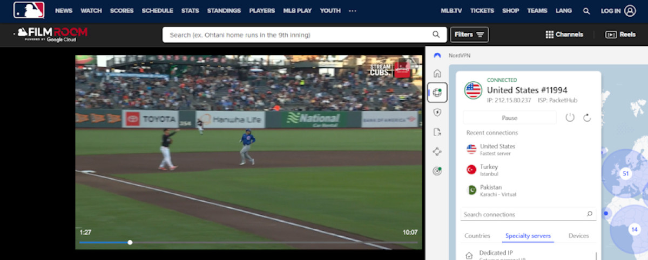Click Film Room search magnifier icon
648x260 pixels.
pyautogui.click(x=436, y=34)
